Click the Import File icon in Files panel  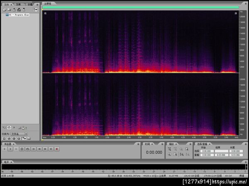click(x=4, y=10)
